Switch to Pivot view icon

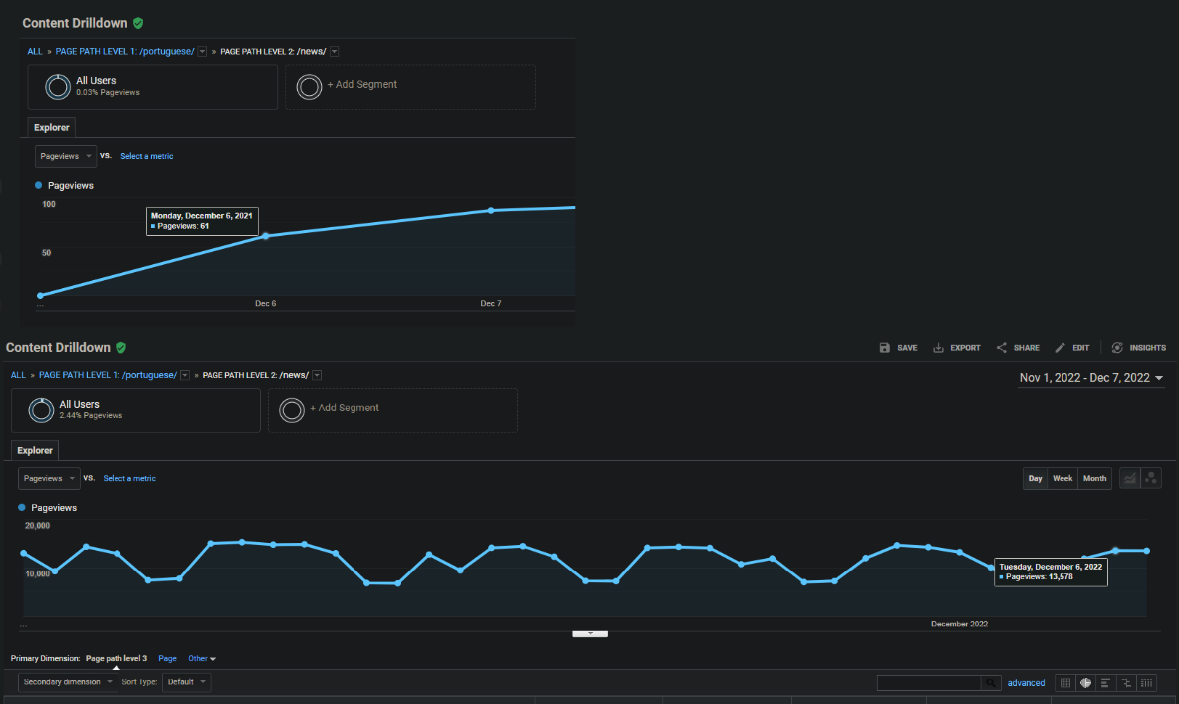coord(1146,683)
